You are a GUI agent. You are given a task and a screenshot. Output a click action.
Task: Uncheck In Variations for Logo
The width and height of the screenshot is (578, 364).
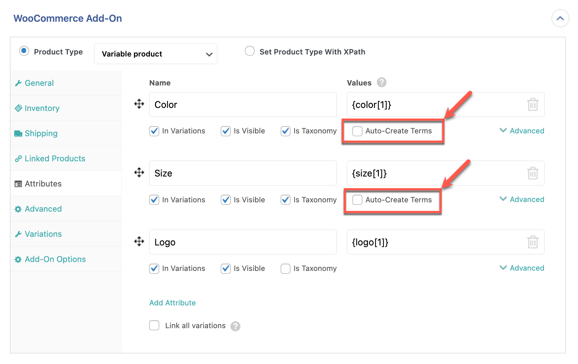pos(154,269)
